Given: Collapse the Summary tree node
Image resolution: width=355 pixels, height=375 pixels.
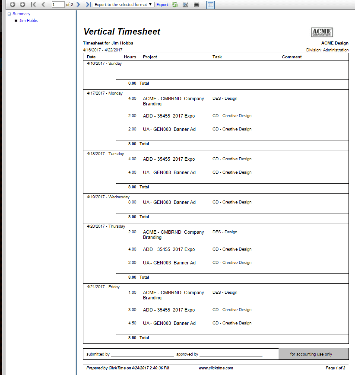Looking at the screenshot, I should pos(9,13).
